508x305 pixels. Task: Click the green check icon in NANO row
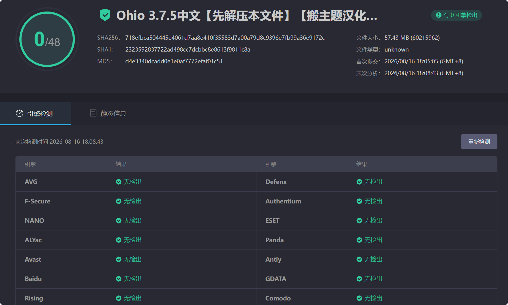pyautogui.click(x=119, y=220)
